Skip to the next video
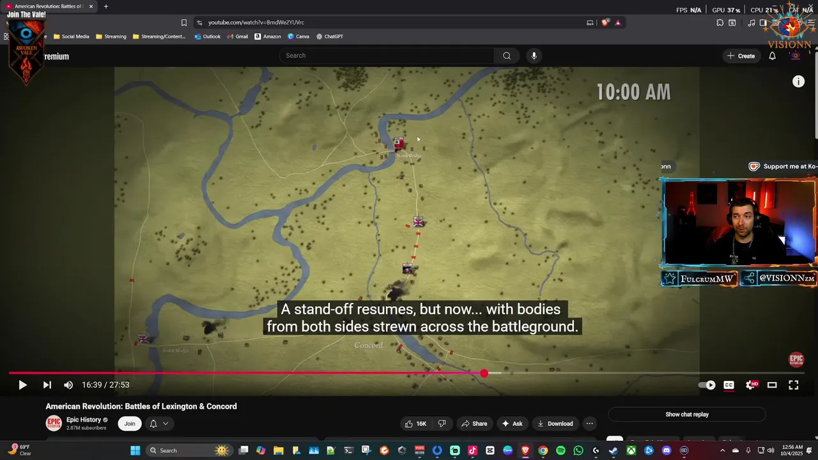Screen dimensions: 818x460 tap(47, 385)
